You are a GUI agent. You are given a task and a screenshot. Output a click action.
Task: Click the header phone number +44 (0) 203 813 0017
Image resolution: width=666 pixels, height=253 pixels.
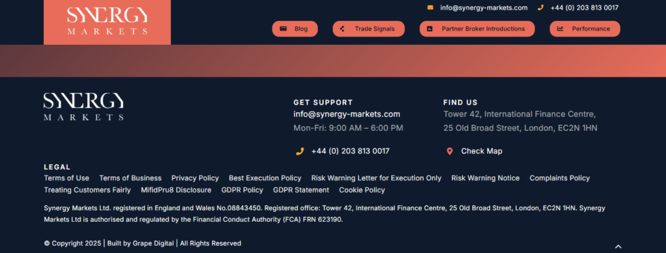(584, 8)
